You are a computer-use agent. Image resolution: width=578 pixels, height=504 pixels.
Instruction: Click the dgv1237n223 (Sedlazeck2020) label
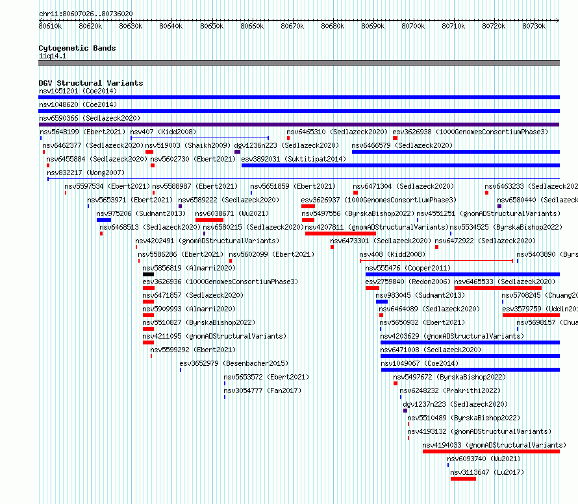pyautogui.click(x=455, y=404)
